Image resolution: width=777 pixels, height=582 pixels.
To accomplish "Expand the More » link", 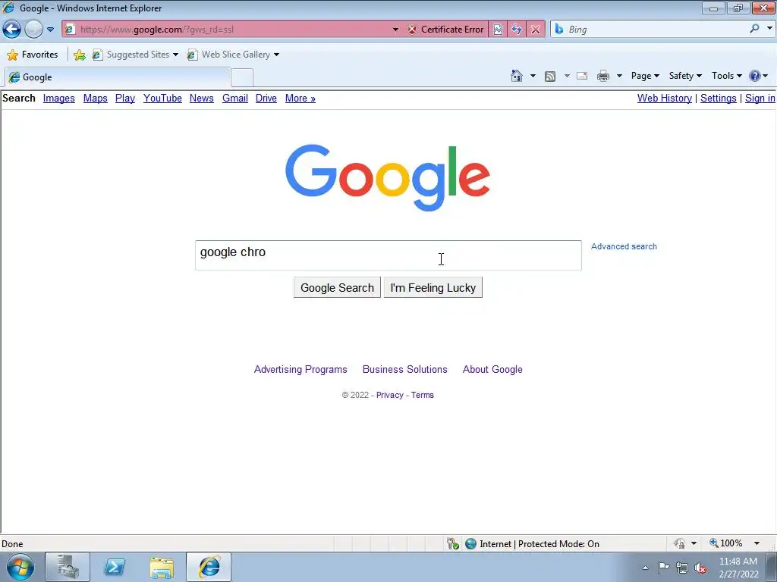I will click(x=300, y=98).
